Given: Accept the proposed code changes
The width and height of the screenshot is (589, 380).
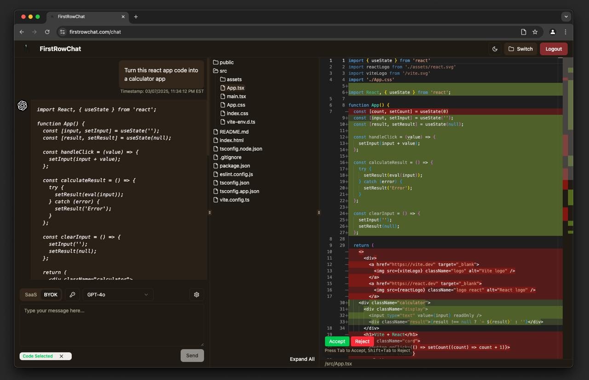Looking at the screenshot, I should [x=337, y=341].
